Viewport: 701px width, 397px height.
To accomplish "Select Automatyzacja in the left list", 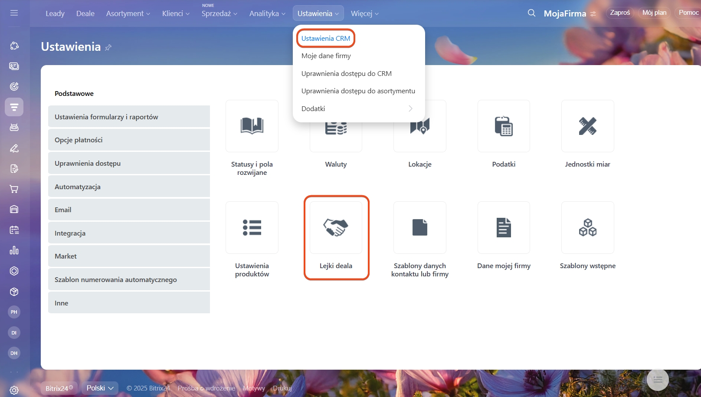I will point(129,187).
